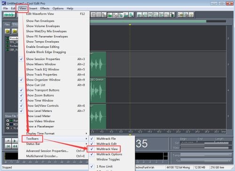
Task: Click the green horizontal position bar above tracks
Action: pyautogui.click(x=148, y=21)
